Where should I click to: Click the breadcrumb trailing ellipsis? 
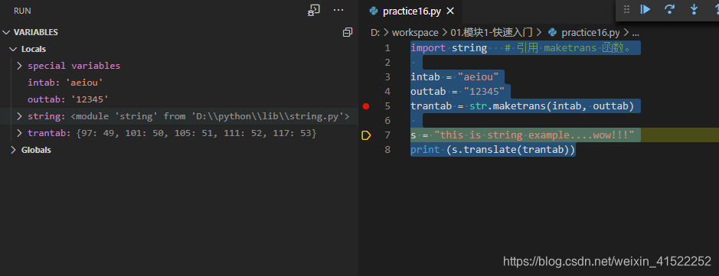(636, 34)
